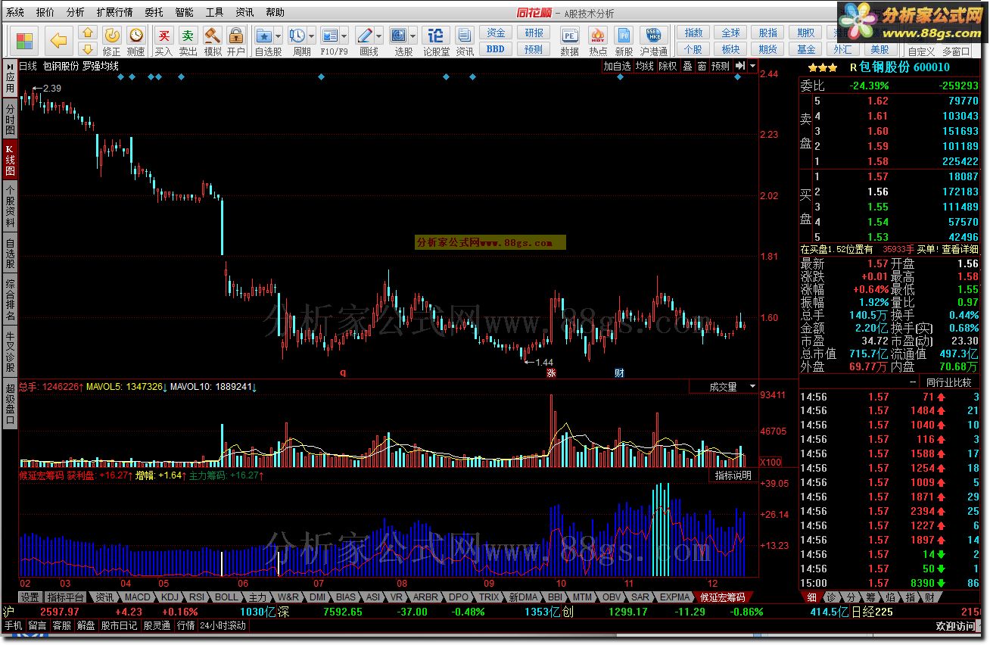This screenshot has width=990, height=645.
Task: Click the 股市日记 status bar item
Action: 119,625
